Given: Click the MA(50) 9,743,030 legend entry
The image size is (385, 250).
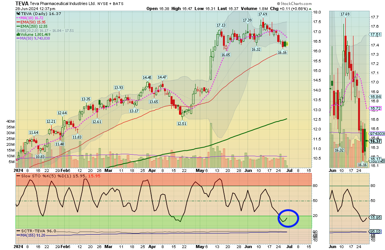Looking at the screenshot, I should 35,38.
